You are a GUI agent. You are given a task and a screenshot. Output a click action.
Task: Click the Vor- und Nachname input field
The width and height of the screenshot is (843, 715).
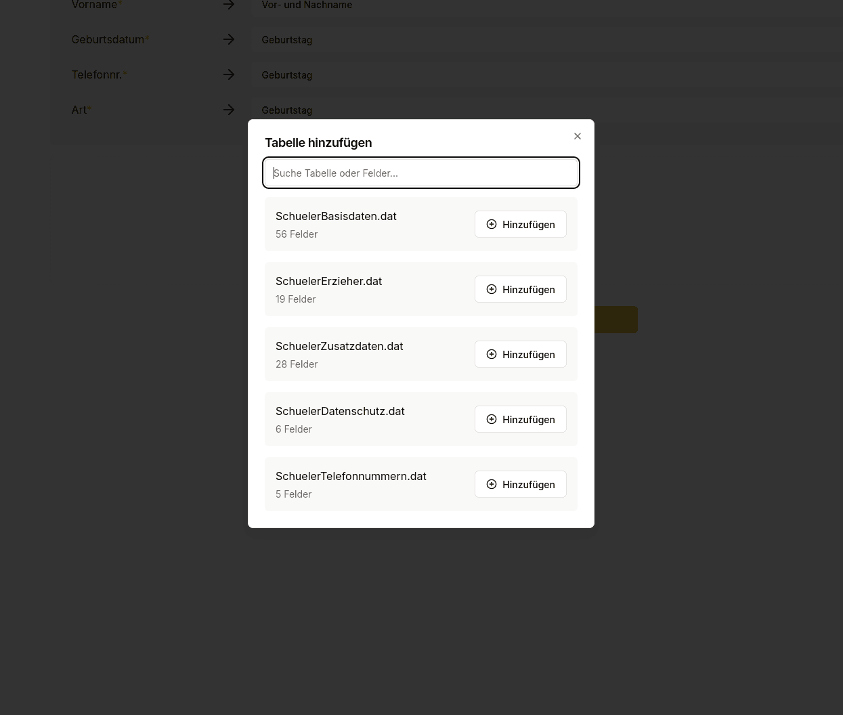pyautogui.click(x=474, y=5)
